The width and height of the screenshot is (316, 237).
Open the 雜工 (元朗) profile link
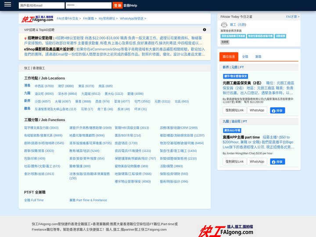[238, 25]
